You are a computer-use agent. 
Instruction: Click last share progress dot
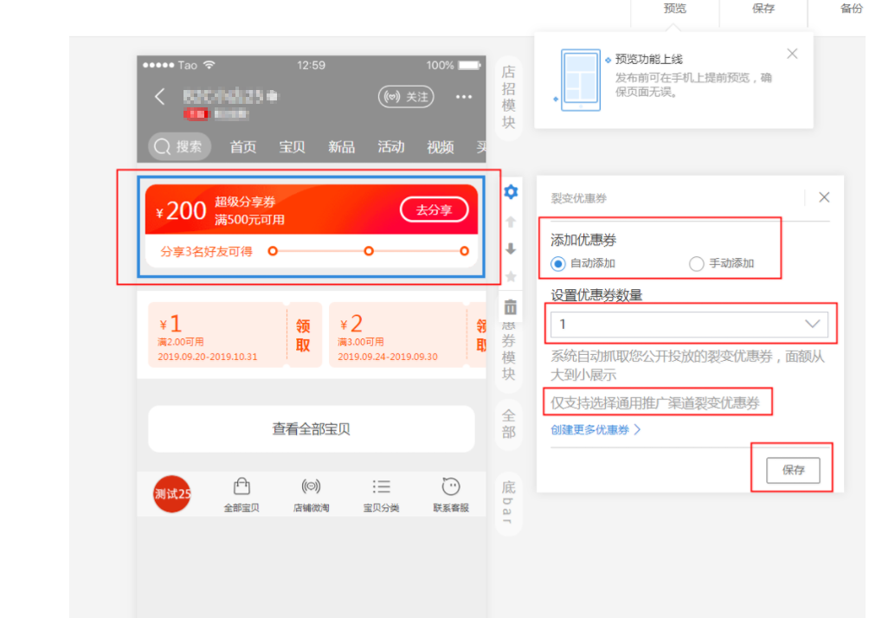click(464, 251)
